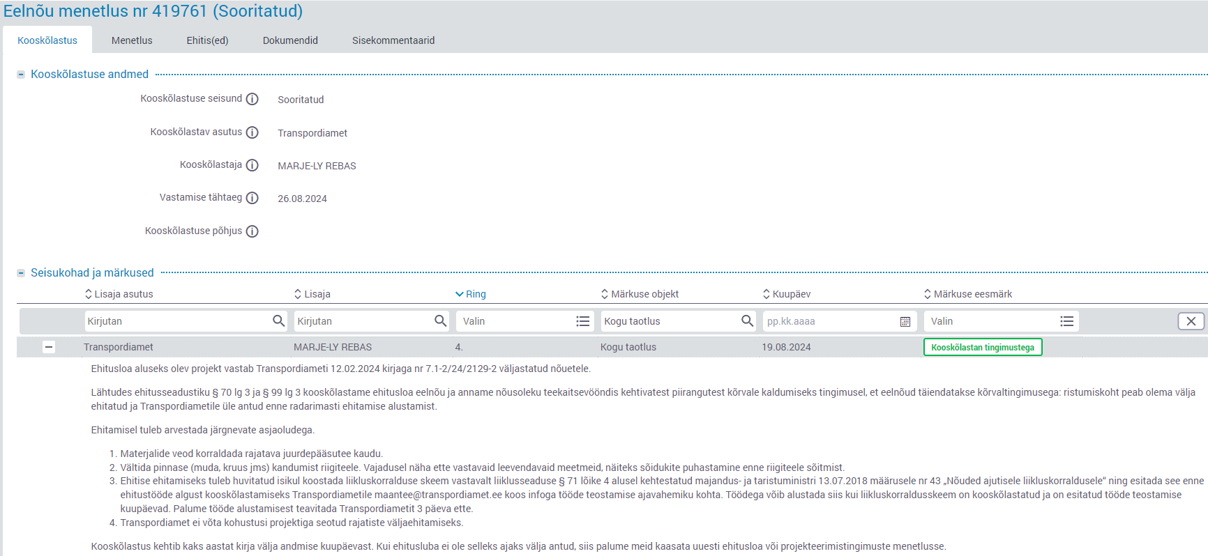Click Transpordiamet cell in the table row

coord(119,347)
